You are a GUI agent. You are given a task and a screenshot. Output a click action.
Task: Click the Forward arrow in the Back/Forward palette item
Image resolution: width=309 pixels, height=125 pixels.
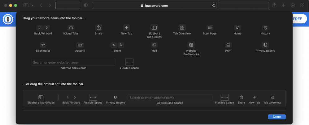click(x=46, y=28)
